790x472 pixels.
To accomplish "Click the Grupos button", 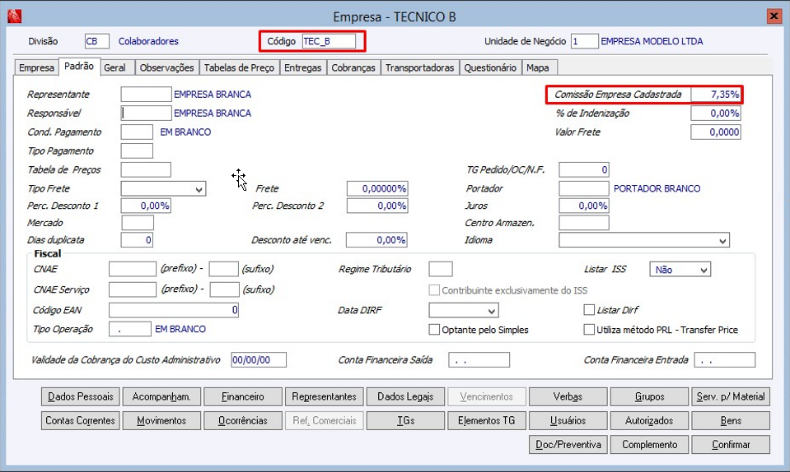I will tap(649, 396).
